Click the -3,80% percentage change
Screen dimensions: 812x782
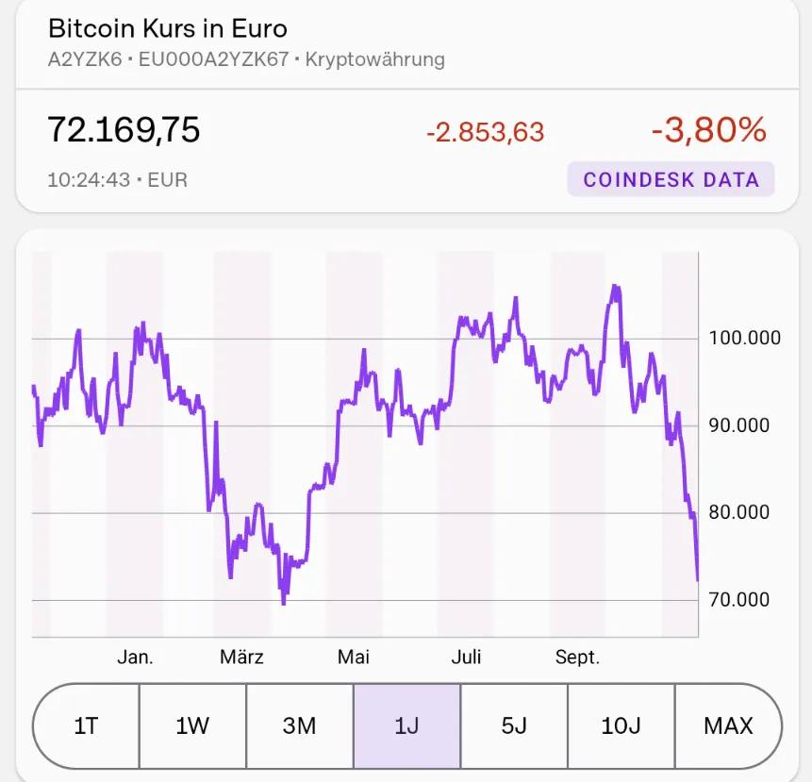point(708,130)
